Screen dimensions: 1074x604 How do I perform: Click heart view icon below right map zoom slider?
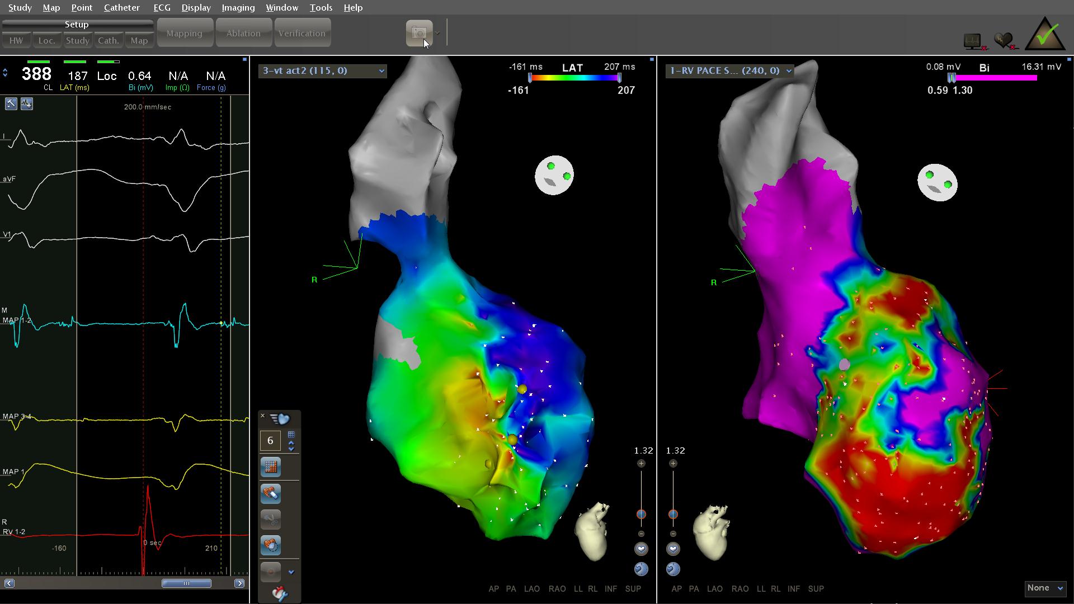(673, 549)
